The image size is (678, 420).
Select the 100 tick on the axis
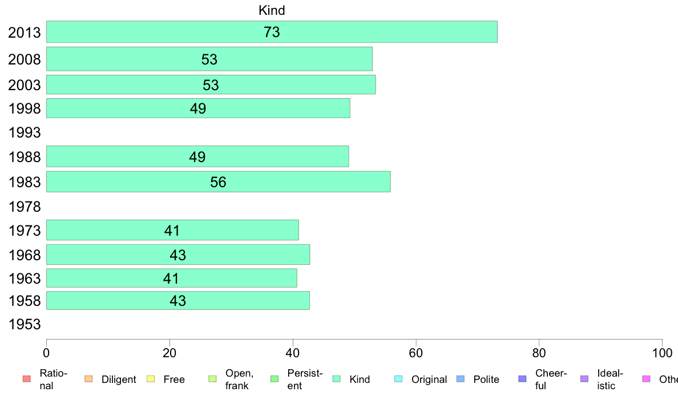tap(662, 353)
